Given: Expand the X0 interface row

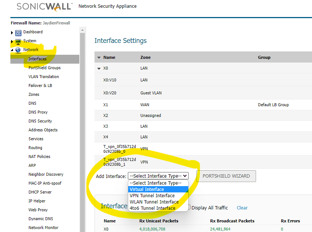Looking at the screenshot, I should [x=99, y=68].
